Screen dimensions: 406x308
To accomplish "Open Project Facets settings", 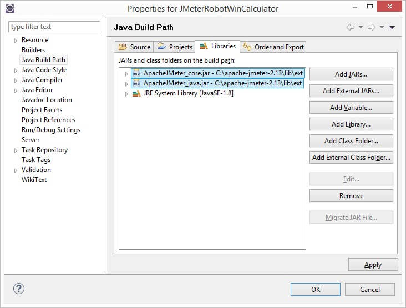I will 42,110.
